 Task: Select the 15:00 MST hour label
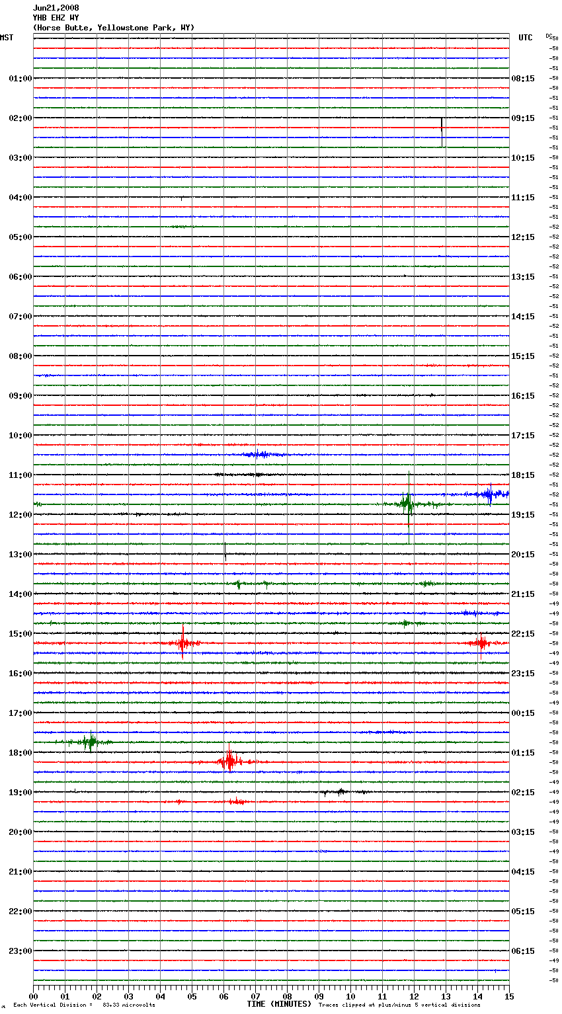click(20, 634)
